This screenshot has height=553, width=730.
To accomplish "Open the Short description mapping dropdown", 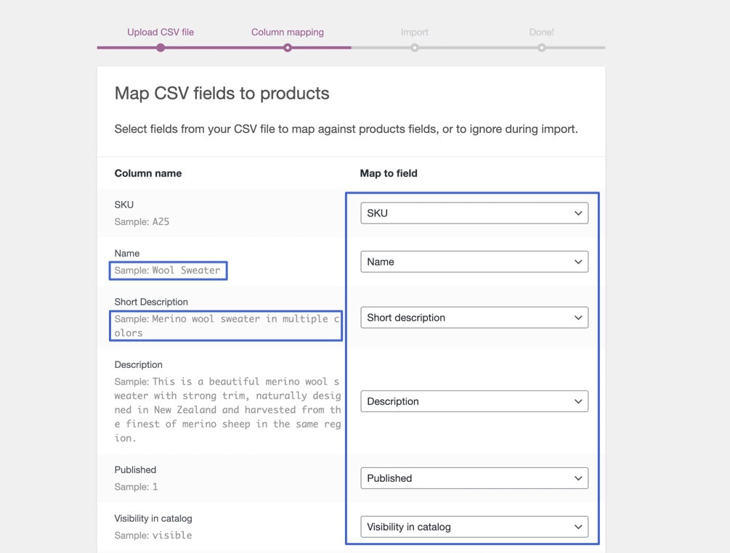I will (474, 317).
